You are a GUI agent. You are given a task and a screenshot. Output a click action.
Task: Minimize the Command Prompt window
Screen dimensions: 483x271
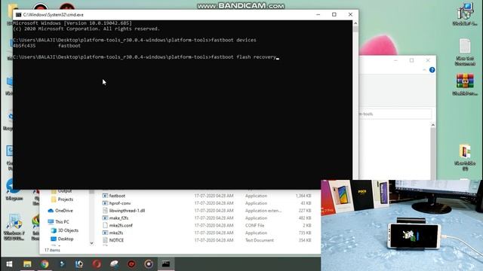tap(318, 14)
